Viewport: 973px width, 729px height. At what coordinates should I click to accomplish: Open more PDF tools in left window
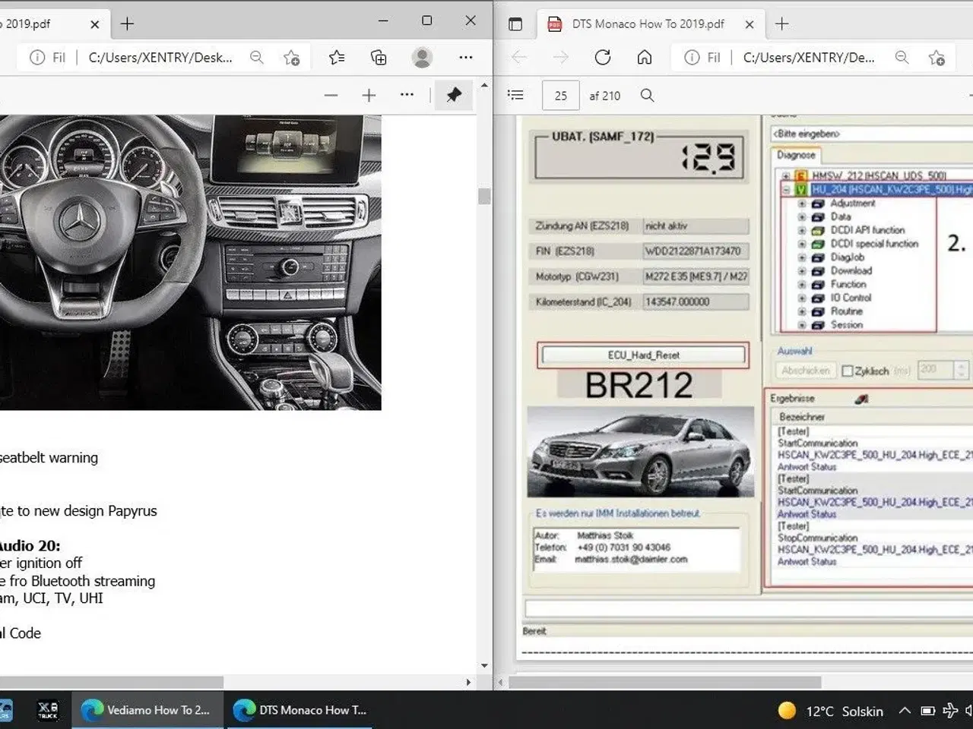click(x=407, y=95)
